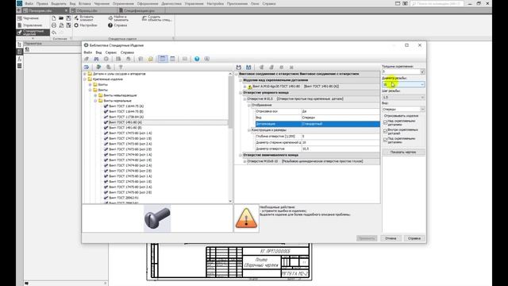Select 'Винт ГОСТ 11738-84' in the tree
Screen dimensions: 508x286
pos(125,117)
